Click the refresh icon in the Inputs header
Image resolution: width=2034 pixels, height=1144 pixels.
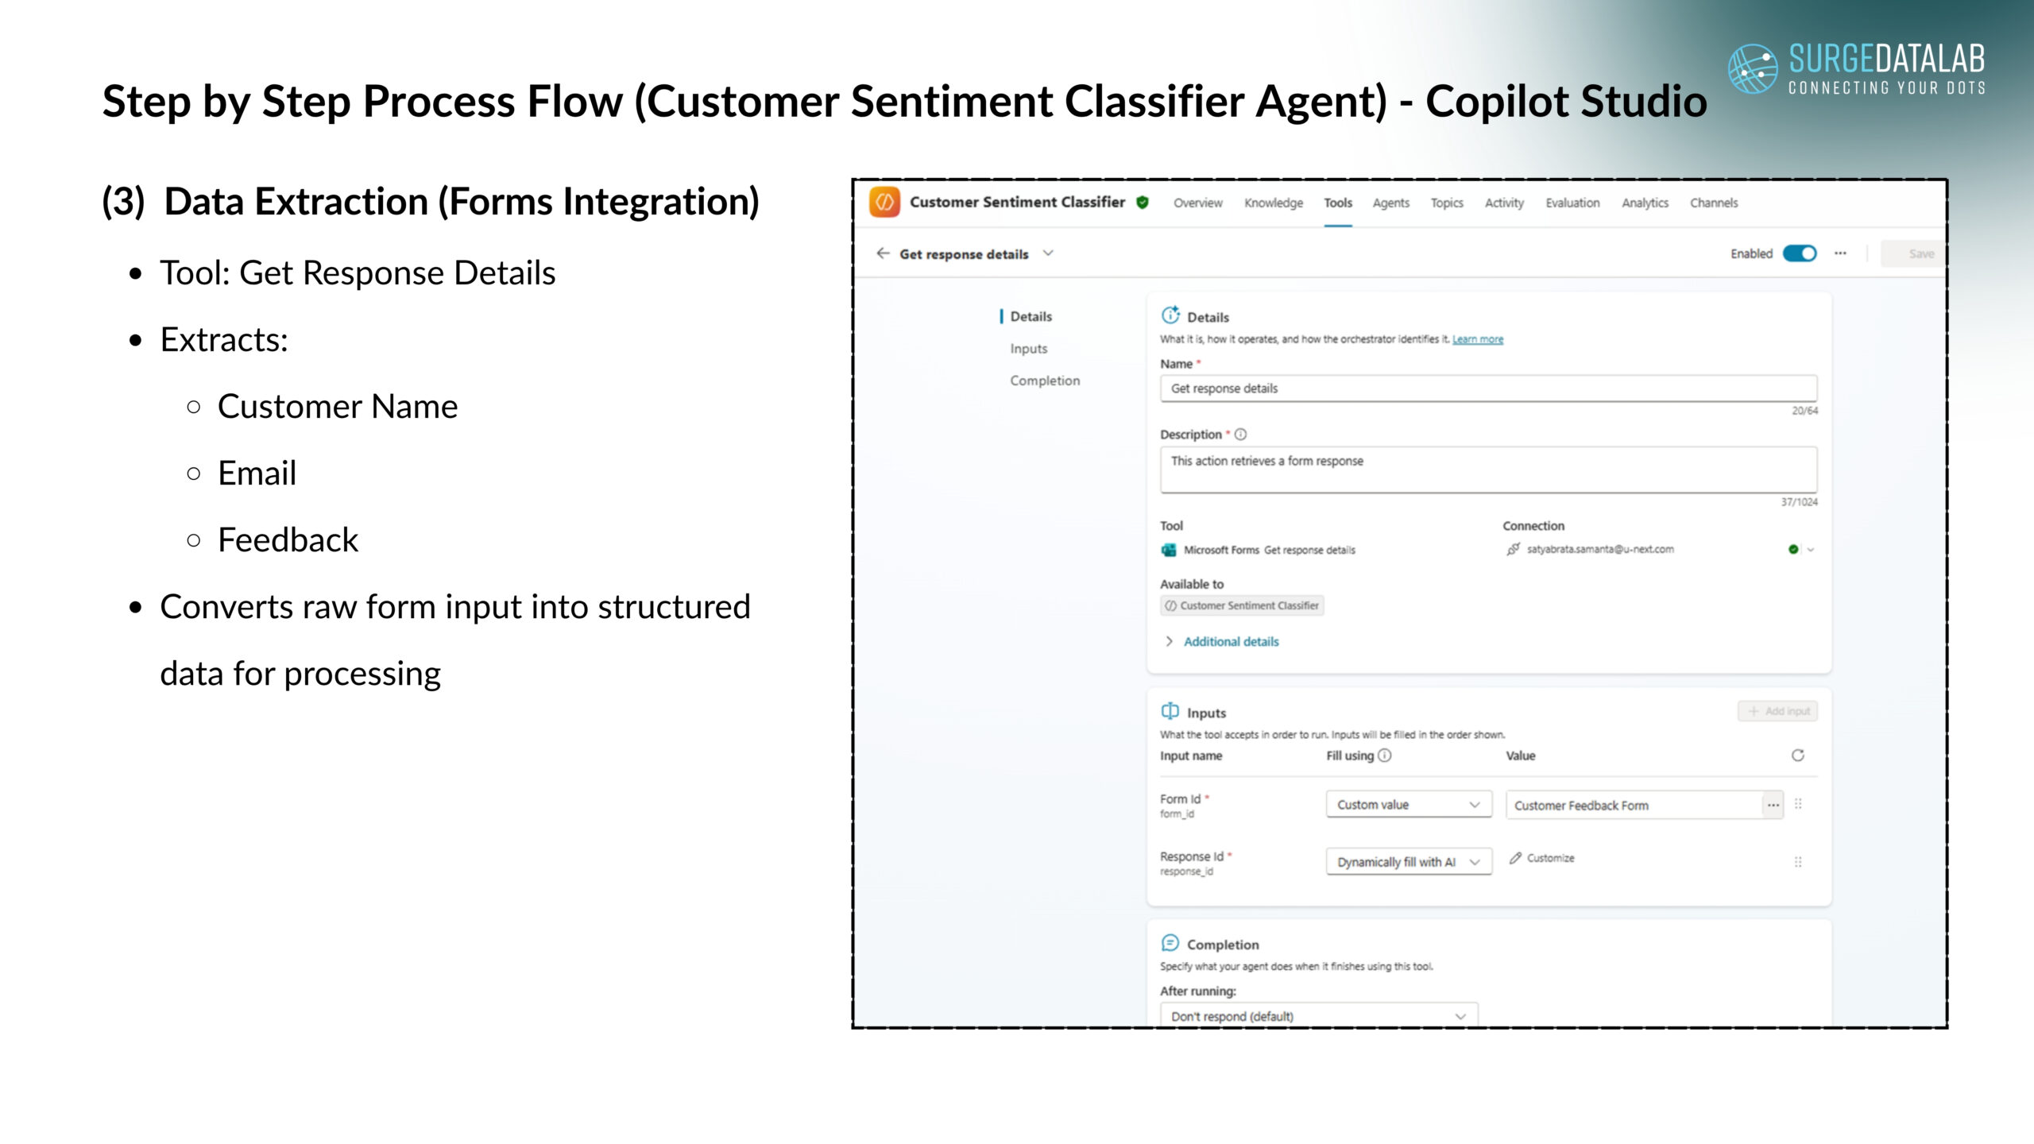1797,756
